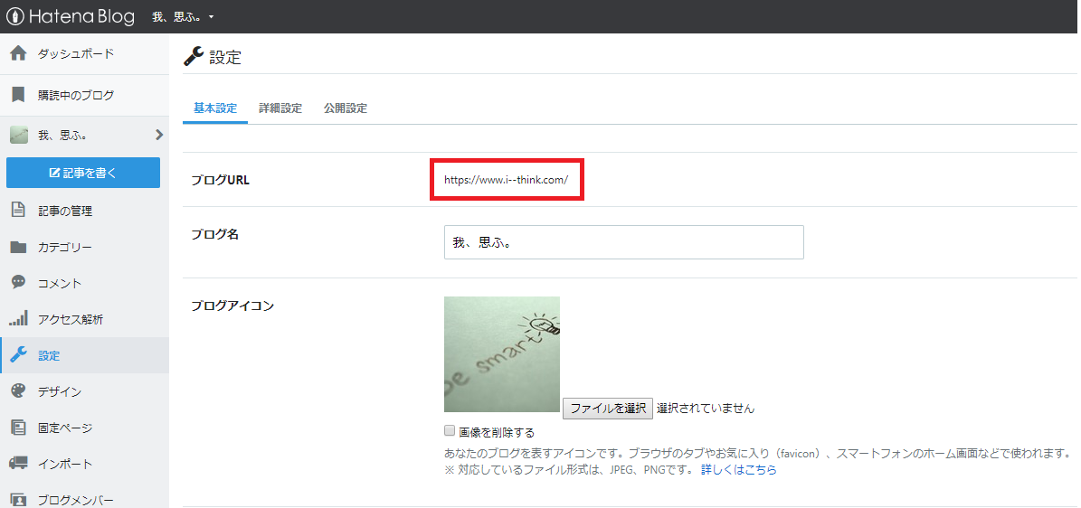Click the Hatena Blog logo icon
Image resolution: width=1081 pixels, height=508 pixels.
(16, 16)
